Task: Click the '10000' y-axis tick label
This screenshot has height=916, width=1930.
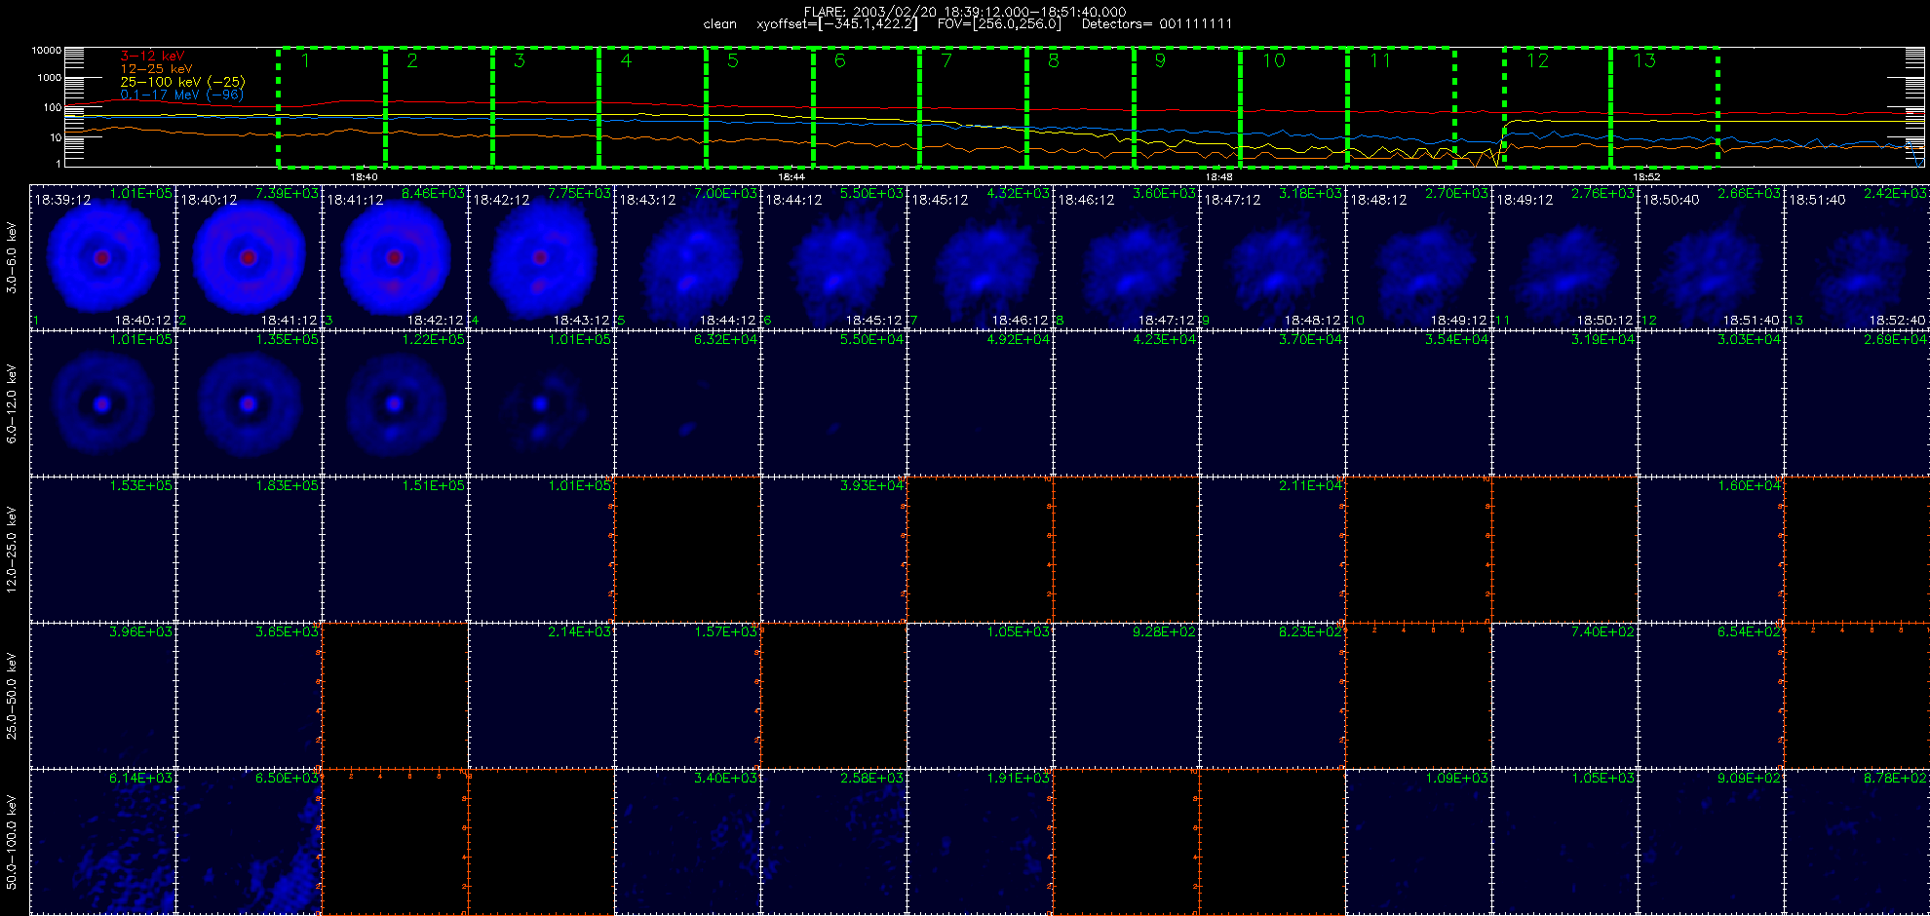Action: tap(47, 51)
